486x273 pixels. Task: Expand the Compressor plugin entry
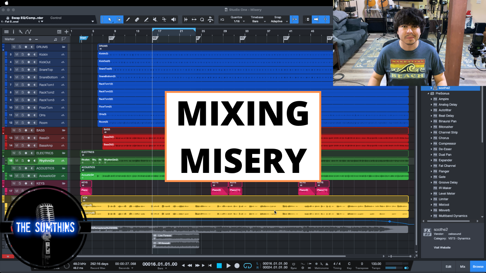(x=431, y=144)
